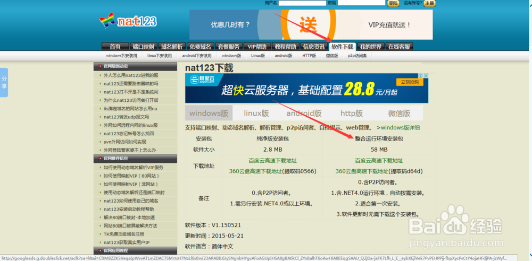The width and height of the screenshot is (532, 261).
Task: Open article nat123如何使用自己的域名
Action: [x=131, y=201]
